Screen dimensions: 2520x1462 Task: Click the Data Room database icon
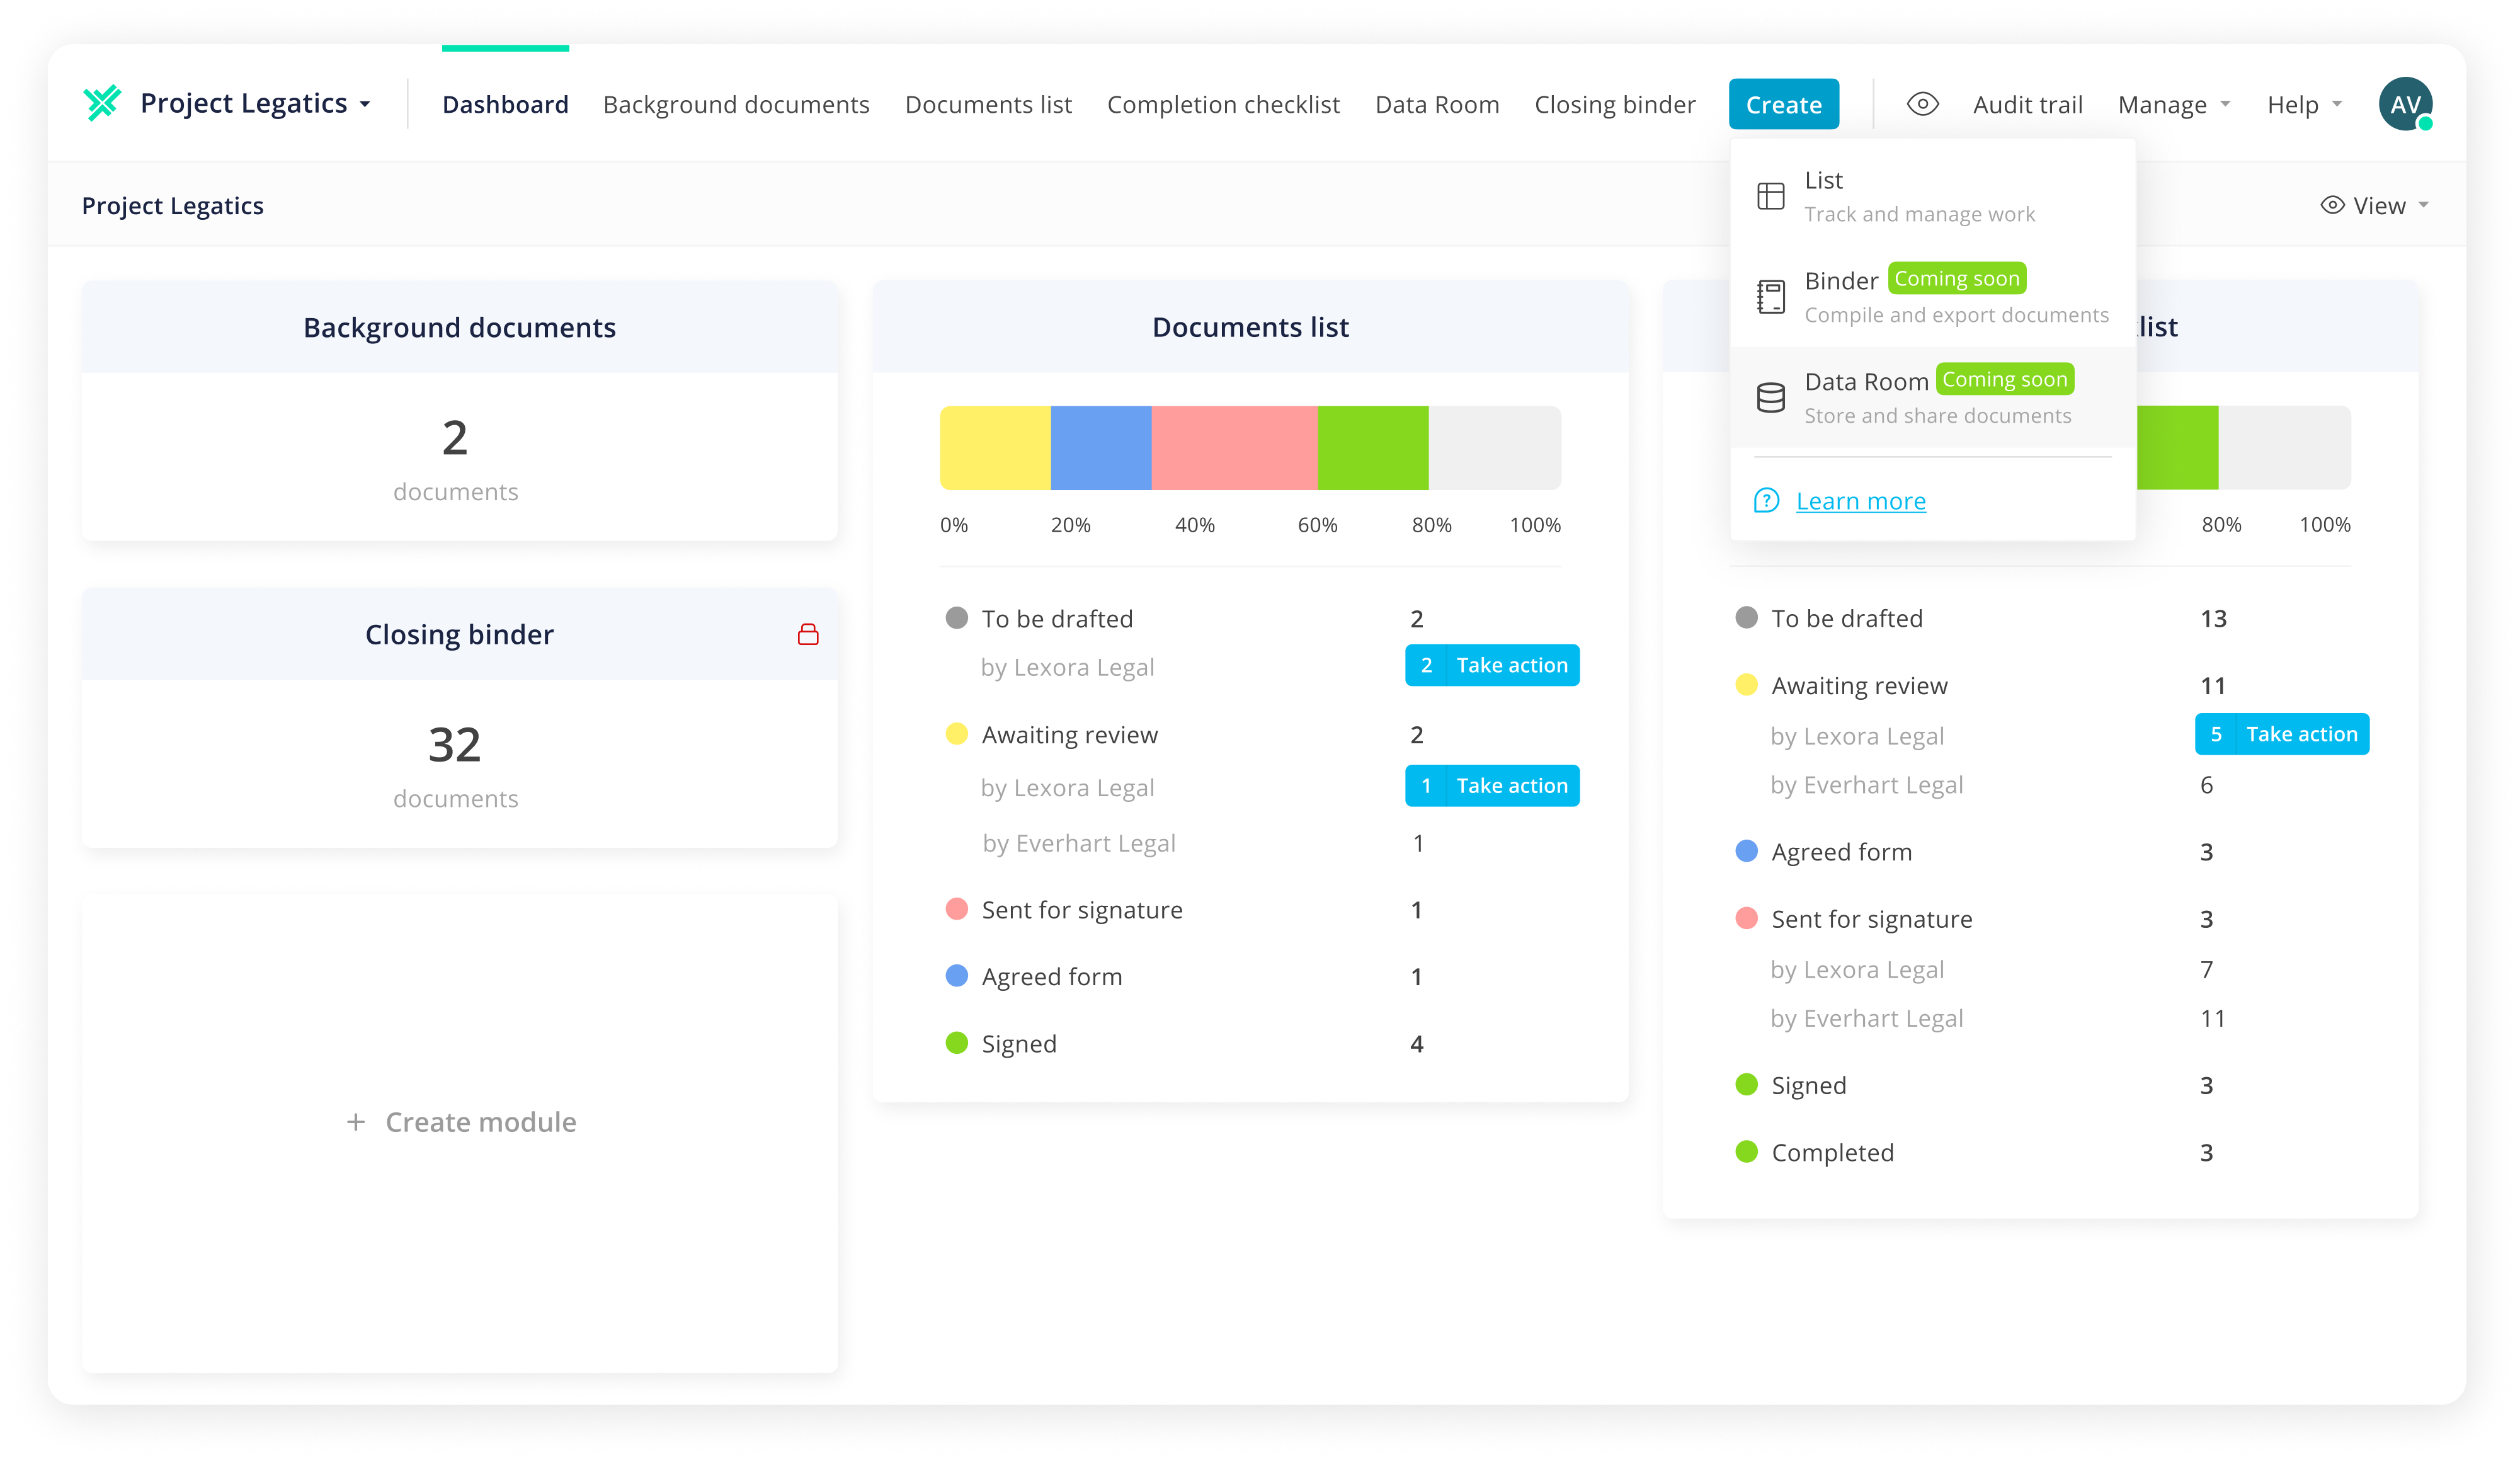click(x=1770, y=398)
